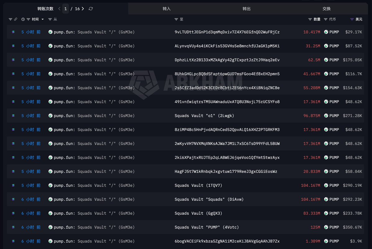Open recipient address 6bogVACEiFk9xbza5ZgNA1iM2ceKiJ8AVgGqAAhJB7Zx
This screenshot has width=372, height=249.
coord(227,241)
